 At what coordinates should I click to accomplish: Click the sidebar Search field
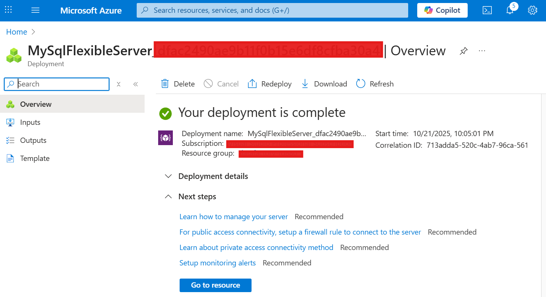[x=57, y=84]
